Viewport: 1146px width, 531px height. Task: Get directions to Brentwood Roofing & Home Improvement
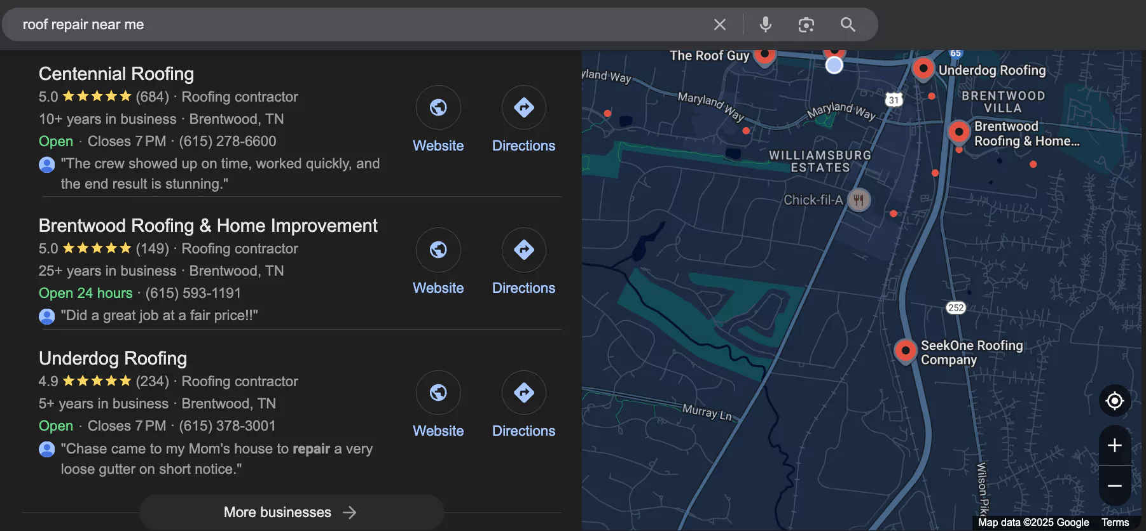point(523,250)
